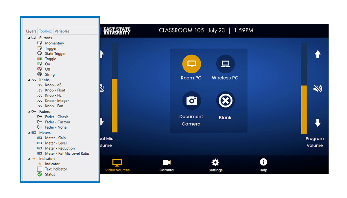The height and width of the screenshot is (198, 347).
Task: Switch to the Variables tab
Action: [x=62, y=31]
